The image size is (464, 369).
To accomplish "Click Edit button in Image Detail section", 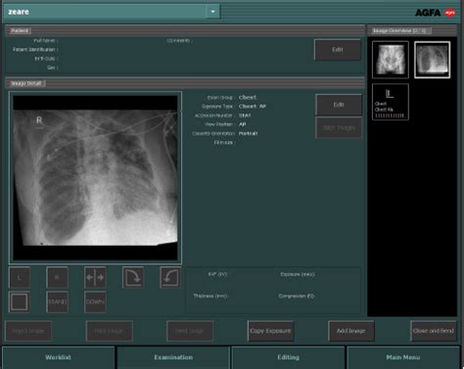I will pos(339,105).
